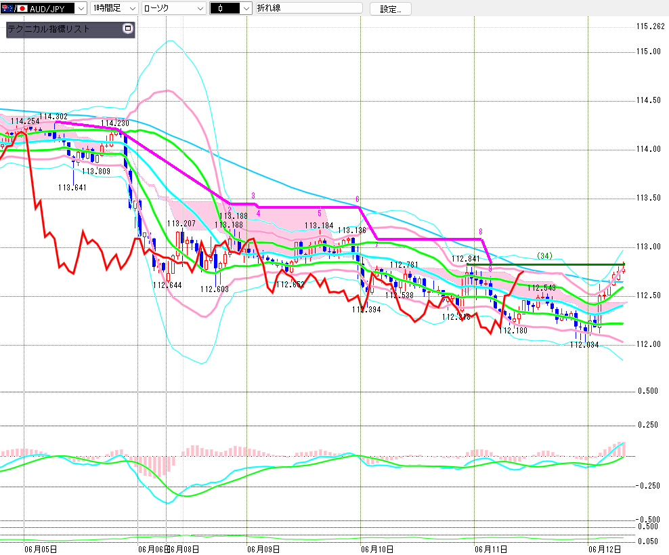Screen dimensions: 669x555
Task: Click the magenta wave marker number 3
Action: [x=253, y=196]
